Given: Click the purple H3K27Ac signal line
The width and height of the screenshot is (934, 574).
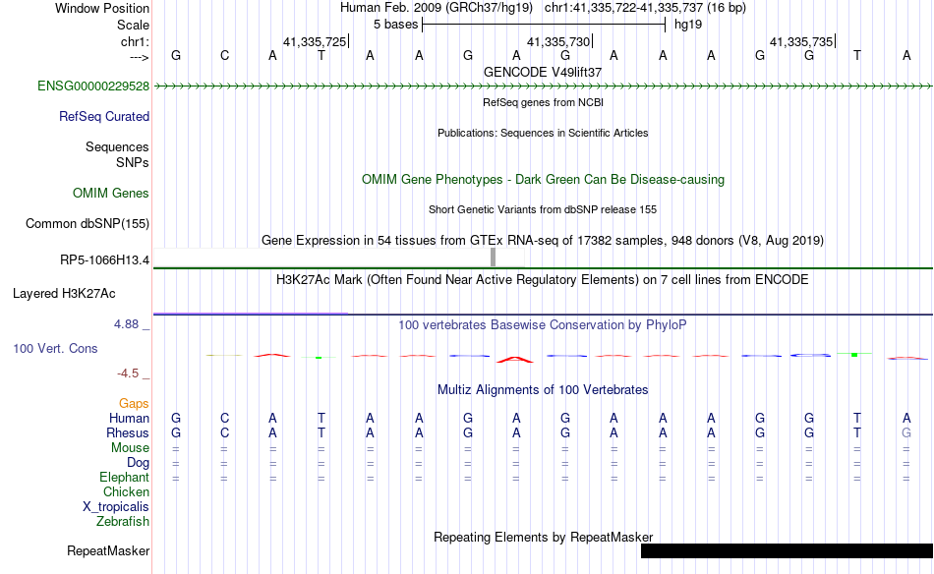Looking at the screenshot, I should pos(250,313).
